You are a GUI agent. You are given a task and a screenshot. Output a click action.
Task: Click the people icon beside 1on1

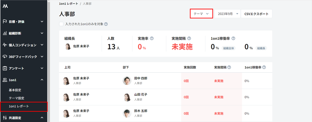(5, 80)
